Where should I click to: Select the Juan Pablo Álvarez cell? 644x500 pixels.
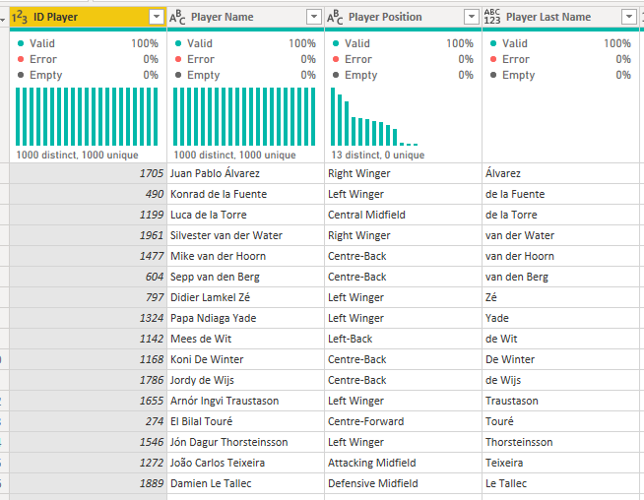coord(245,173)
